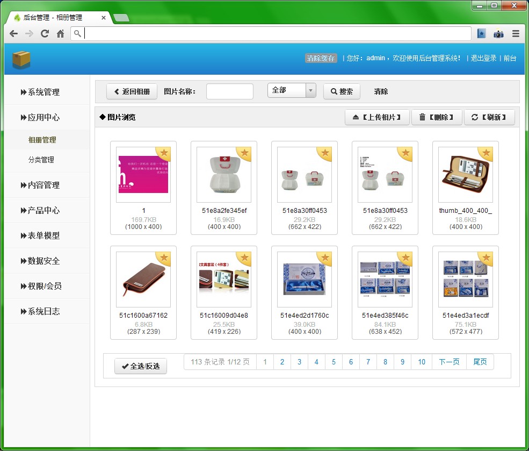The height and width of the screenshot is (451, 529).
Task: Select 相册管理 in the sidebar
Action: pyautogui.click(x=42, y=140)
